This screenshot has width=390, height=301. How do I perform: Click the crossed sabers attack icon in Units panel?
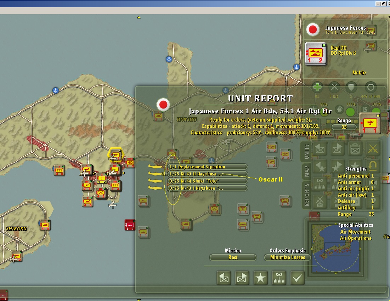pos(373,149)
